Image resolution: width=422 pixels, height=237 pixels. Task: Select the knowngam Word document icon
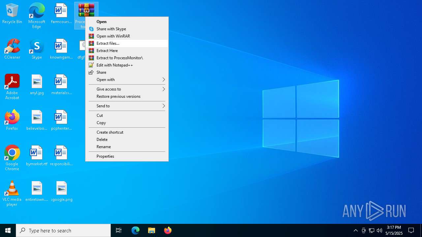click(61, 49)
